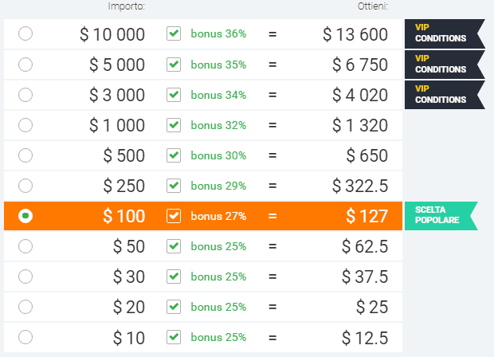
Task: Uncheck the bonus 36% checkbox
Action: coord(174,33)
